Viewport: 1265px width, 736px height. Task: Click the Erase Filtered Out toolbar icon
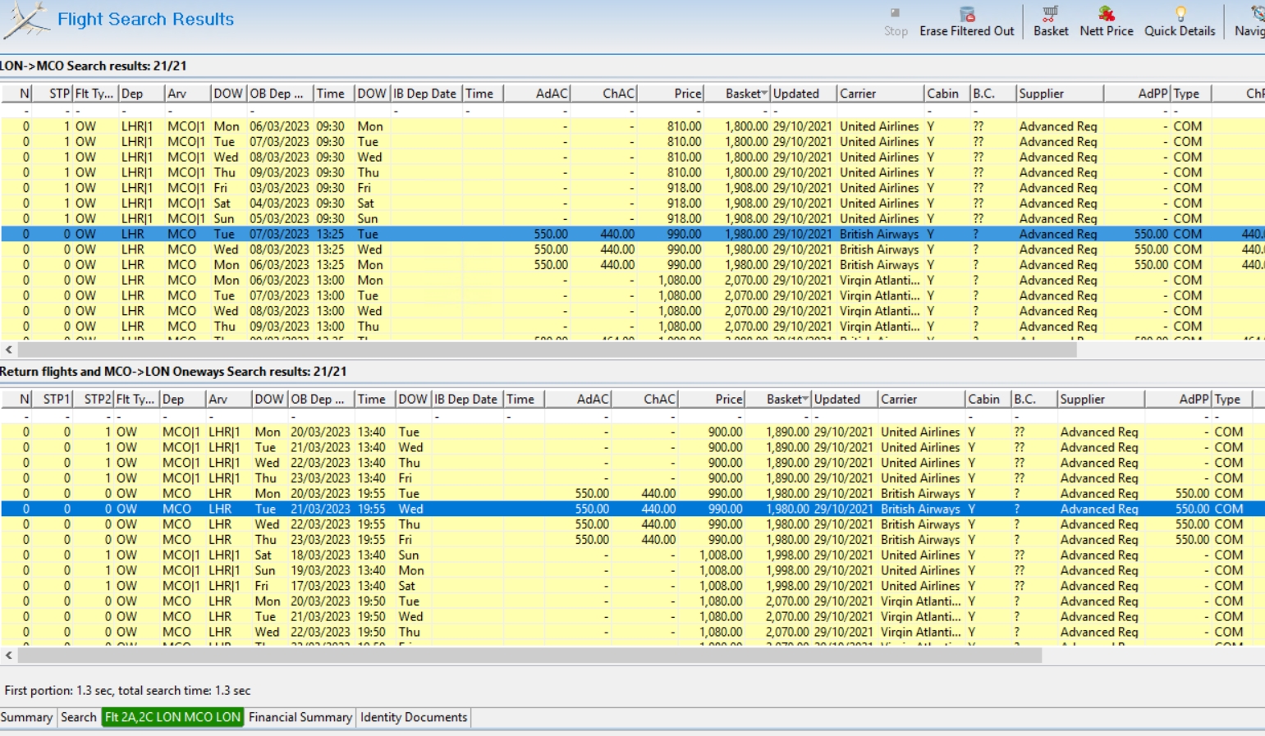tap(967, 14)
